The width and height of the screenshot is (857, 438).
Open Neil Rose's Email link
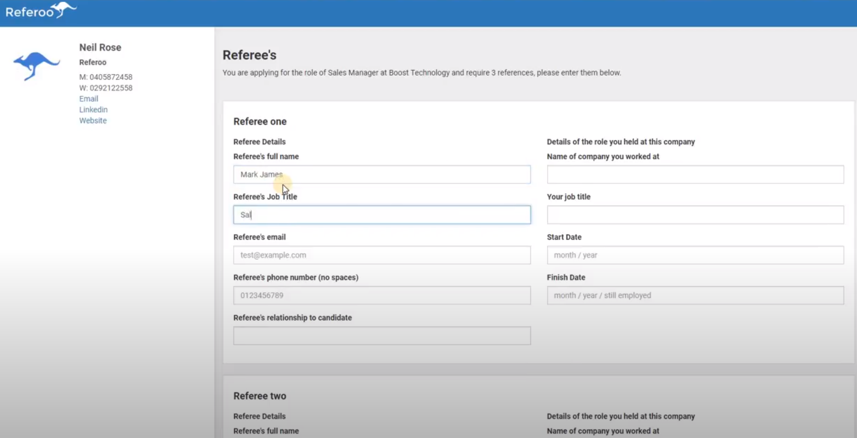coord(88,99)
